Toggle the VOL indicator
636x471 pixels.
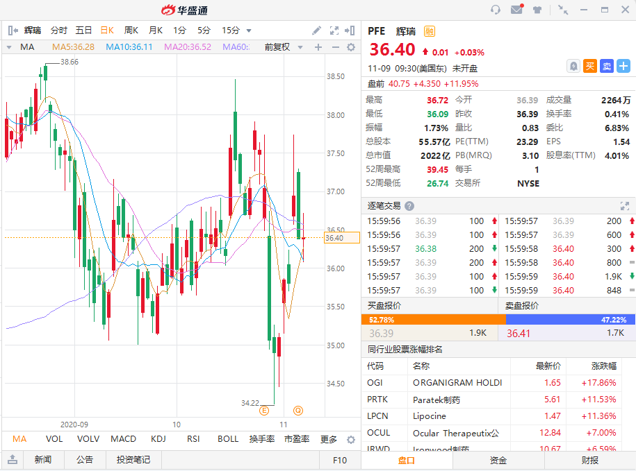54,439
